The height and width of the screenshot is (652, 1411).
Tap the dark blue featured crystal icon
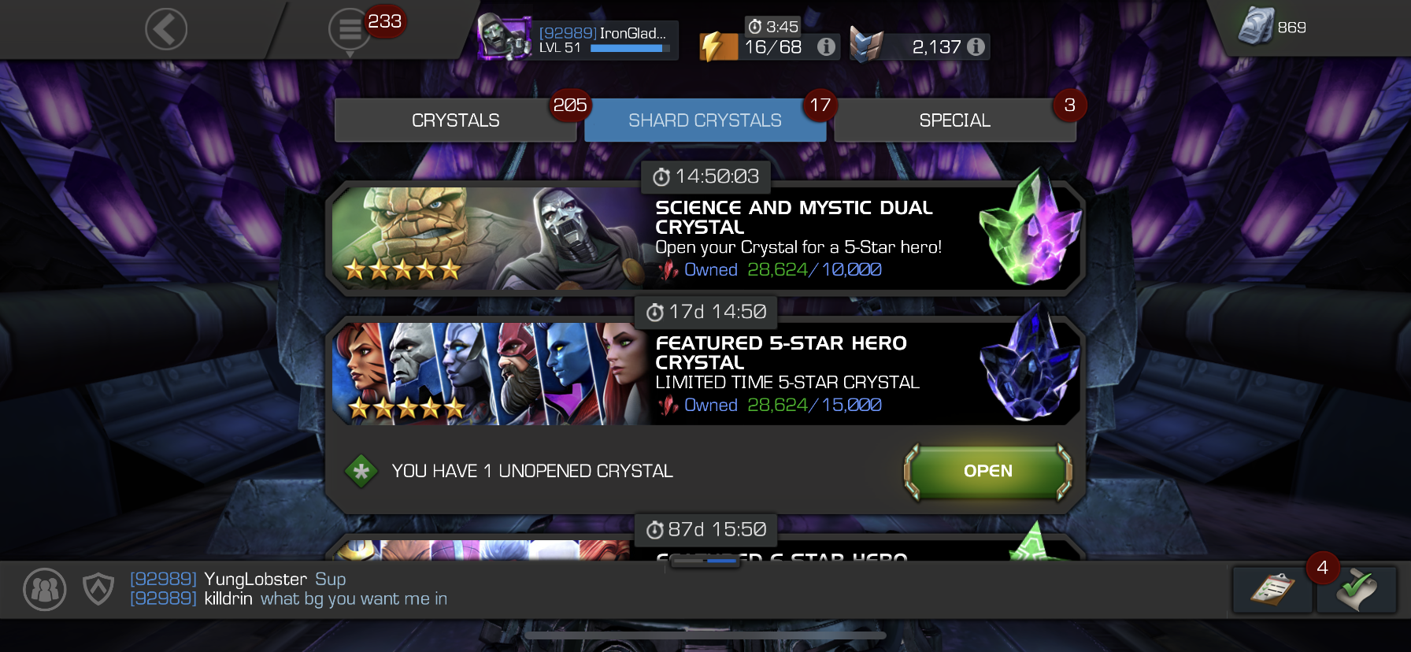tap(1029, 365)
